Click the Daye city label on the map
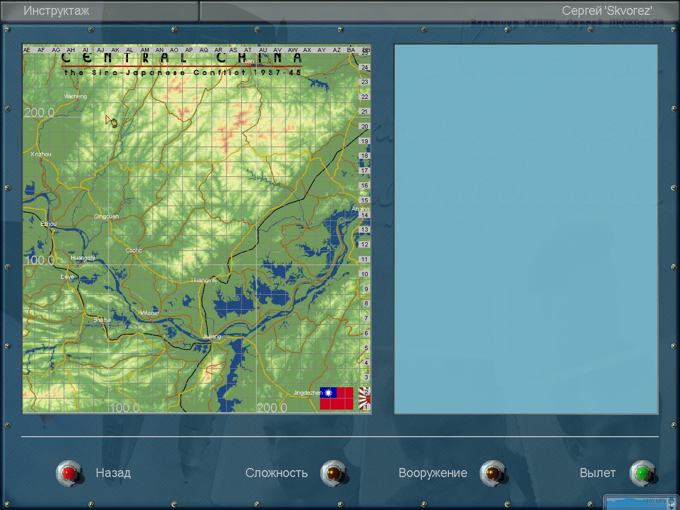The height and width of the screenshot is (510, 680). click(67, 277)
